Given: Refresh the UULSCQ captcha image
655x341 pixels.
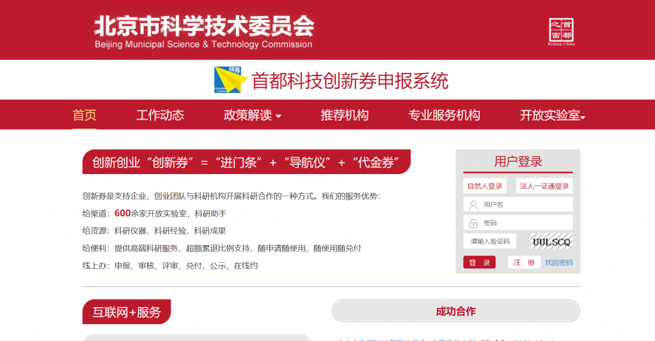Looking at the screenshot, I should click(551, 242).
